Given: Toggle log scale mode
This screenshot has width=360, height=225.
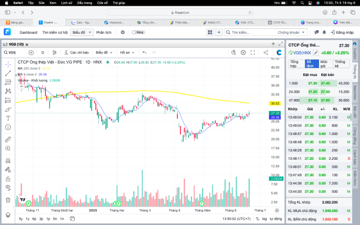Looking at the screenshot, I should point(264,219).
